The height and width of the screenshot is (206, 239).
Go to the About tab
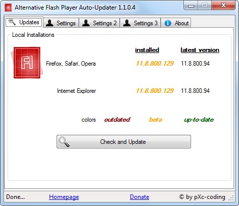click(x=176, y=23)
